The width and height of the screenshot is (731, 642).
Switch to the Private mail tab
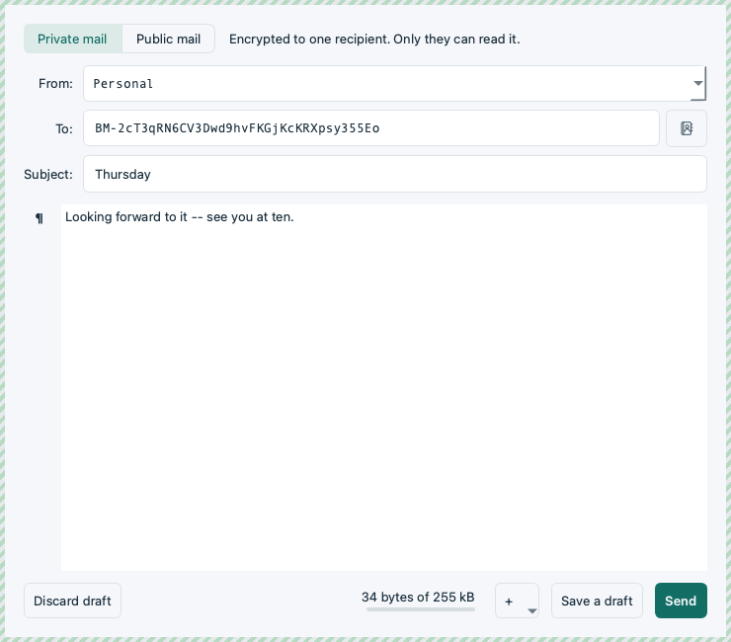pos(73,39)
